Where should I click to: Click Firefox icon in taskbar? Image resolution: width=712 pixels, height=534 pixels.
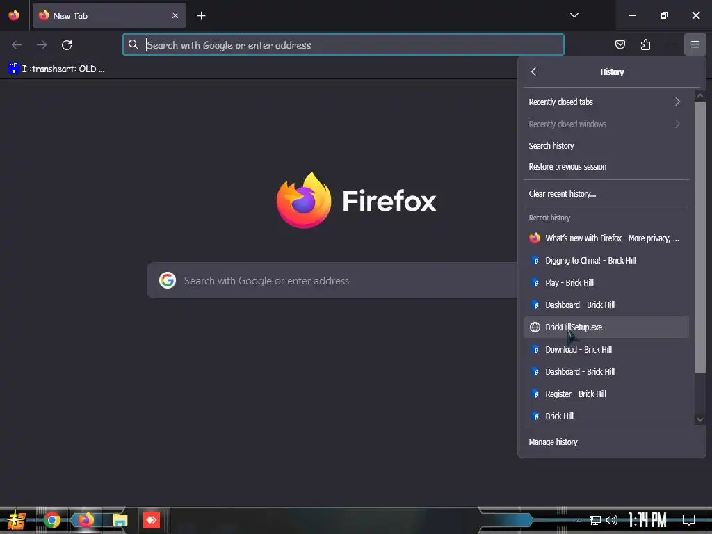(x=86, y=520)
